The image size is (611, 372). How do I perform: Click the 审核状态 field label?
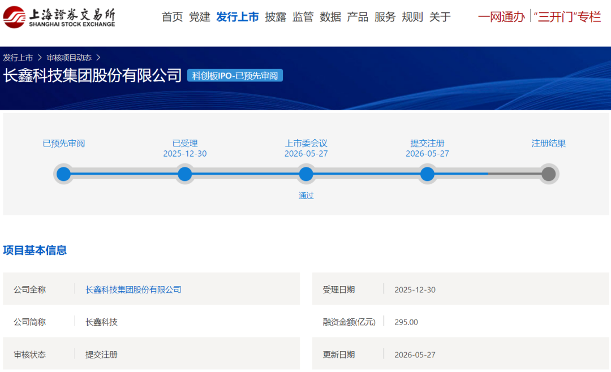(29, 354)
